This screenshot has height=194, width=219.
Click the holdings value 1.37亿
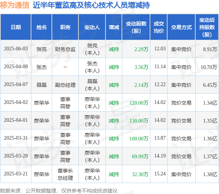click(x=210, y=156)
